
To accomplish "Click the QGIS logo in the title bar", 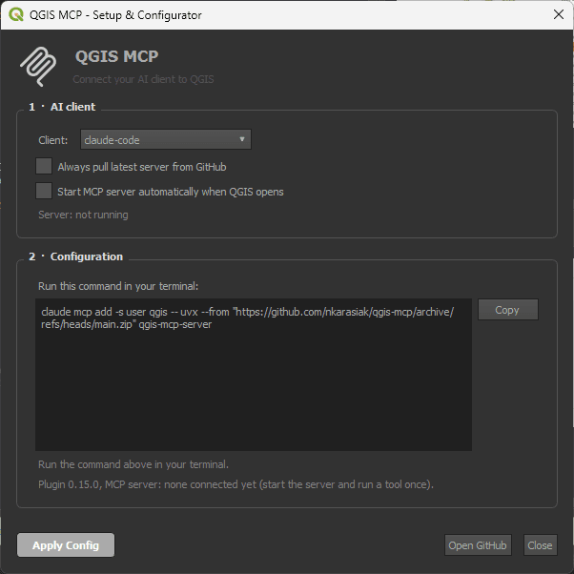I will (16, 14).
